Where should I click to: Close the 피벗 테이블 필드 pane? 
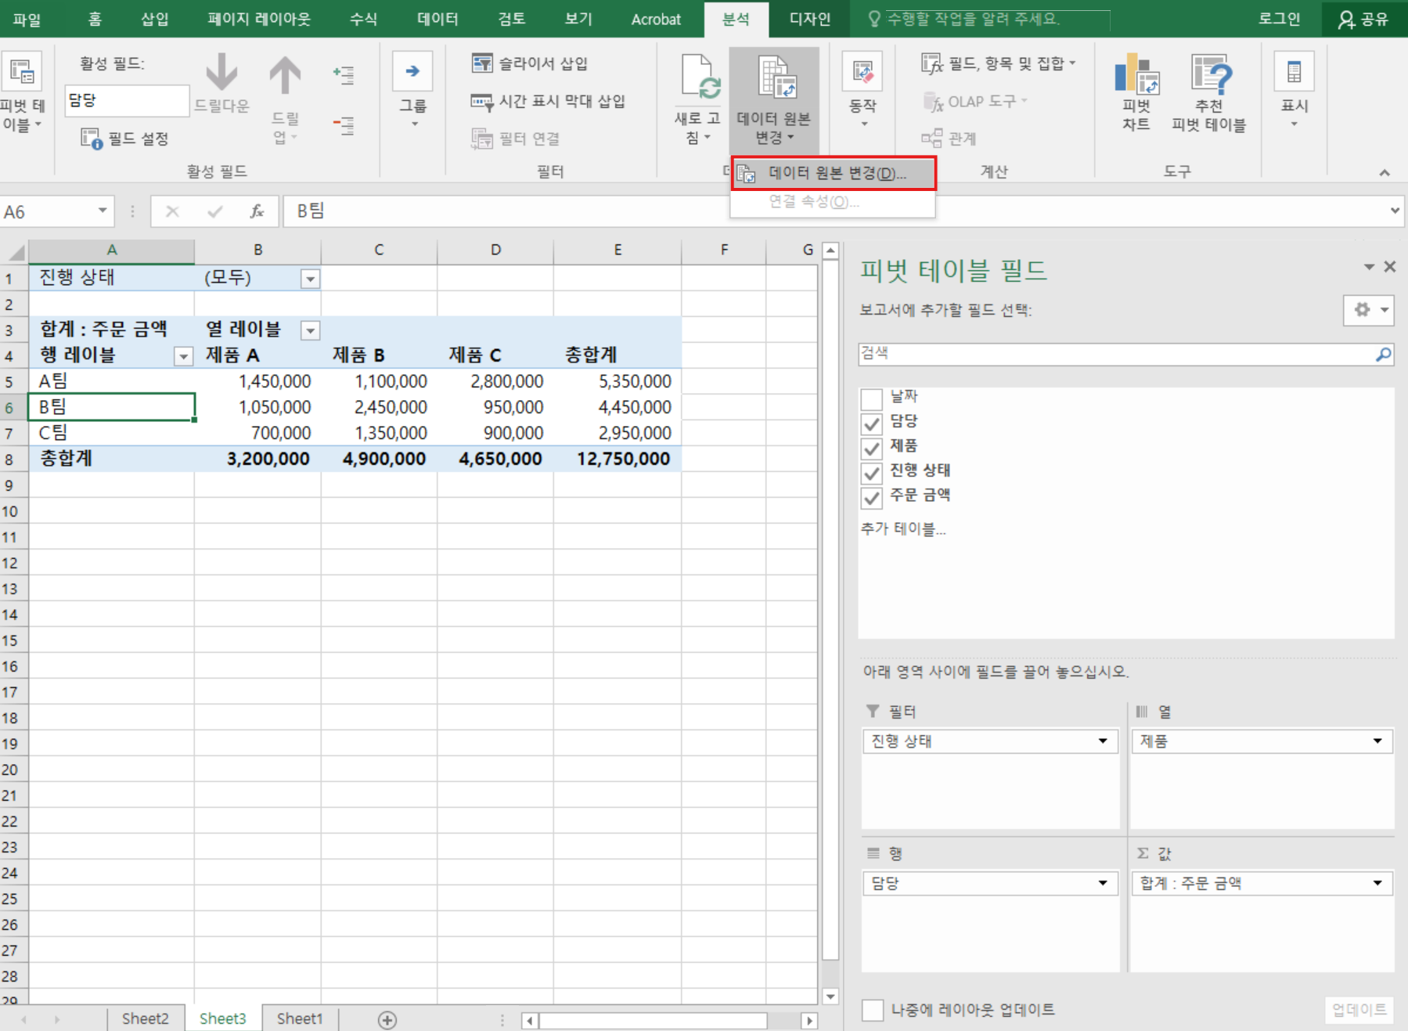pos(1389,267)
